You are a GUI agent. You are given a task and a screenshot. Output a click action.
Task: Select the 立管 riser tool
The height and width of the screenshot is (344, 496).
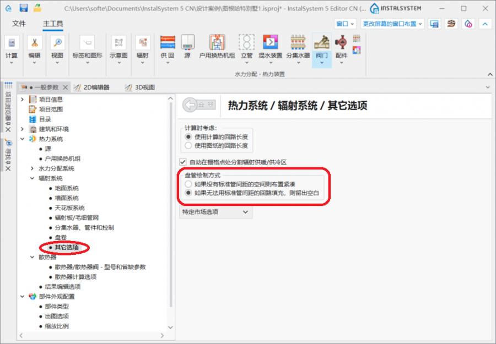point(246,43)
